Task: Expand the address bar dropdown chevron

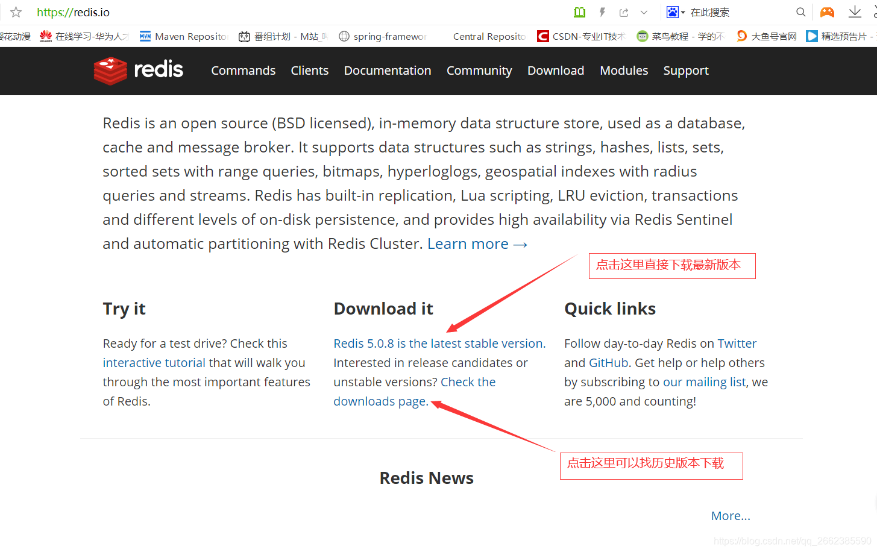Action: pyautogui.click(x=644, y=12)
